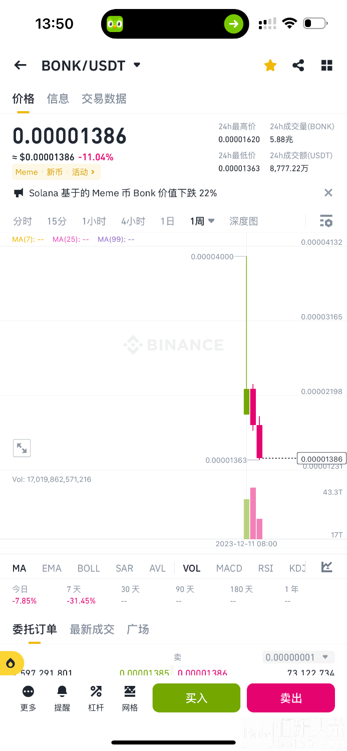This screenshot has width=347, height=751.
Task: Open the 0.00000001 price precision dropdown
Action: pyautogui.click(x=297, y=657)
